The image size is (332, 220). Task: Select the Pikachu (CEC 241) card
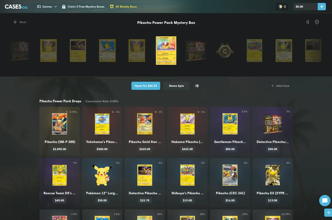pos(230,183)
